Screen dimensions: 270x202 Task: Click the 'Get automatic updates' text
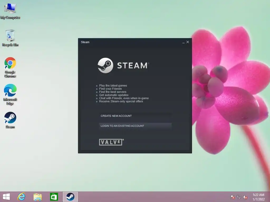click(x=114, y=95)
